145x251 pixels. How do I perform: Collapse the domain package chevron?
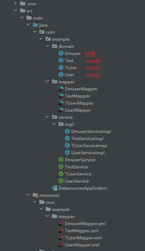coord(48,46)
